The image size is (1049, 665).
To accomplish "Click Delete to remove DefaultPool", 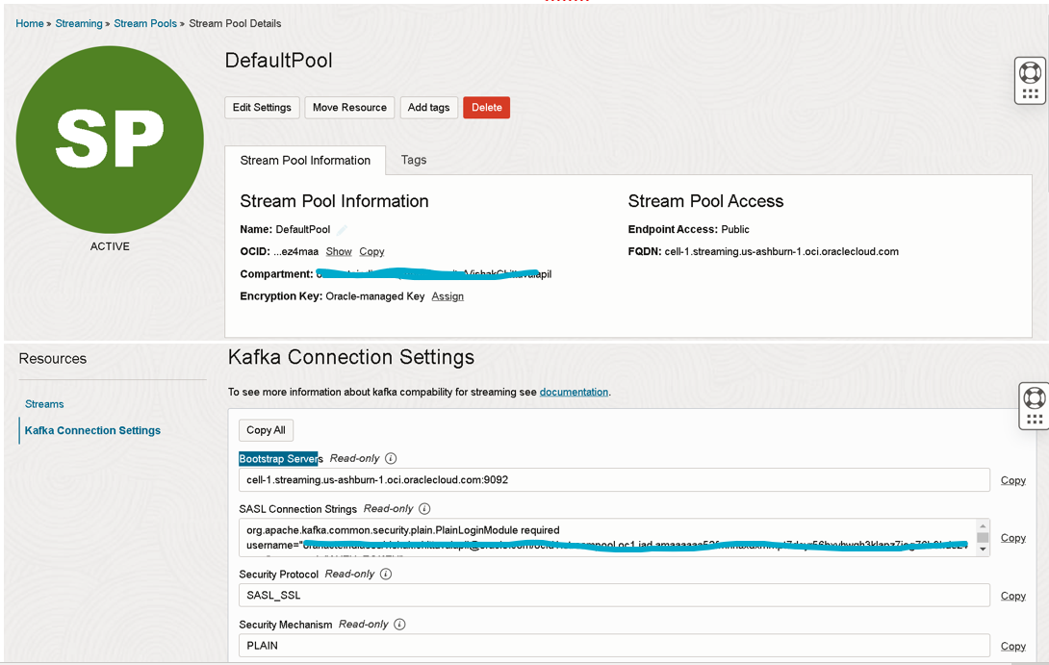I will pyautogui.click(x=487, y=107).
